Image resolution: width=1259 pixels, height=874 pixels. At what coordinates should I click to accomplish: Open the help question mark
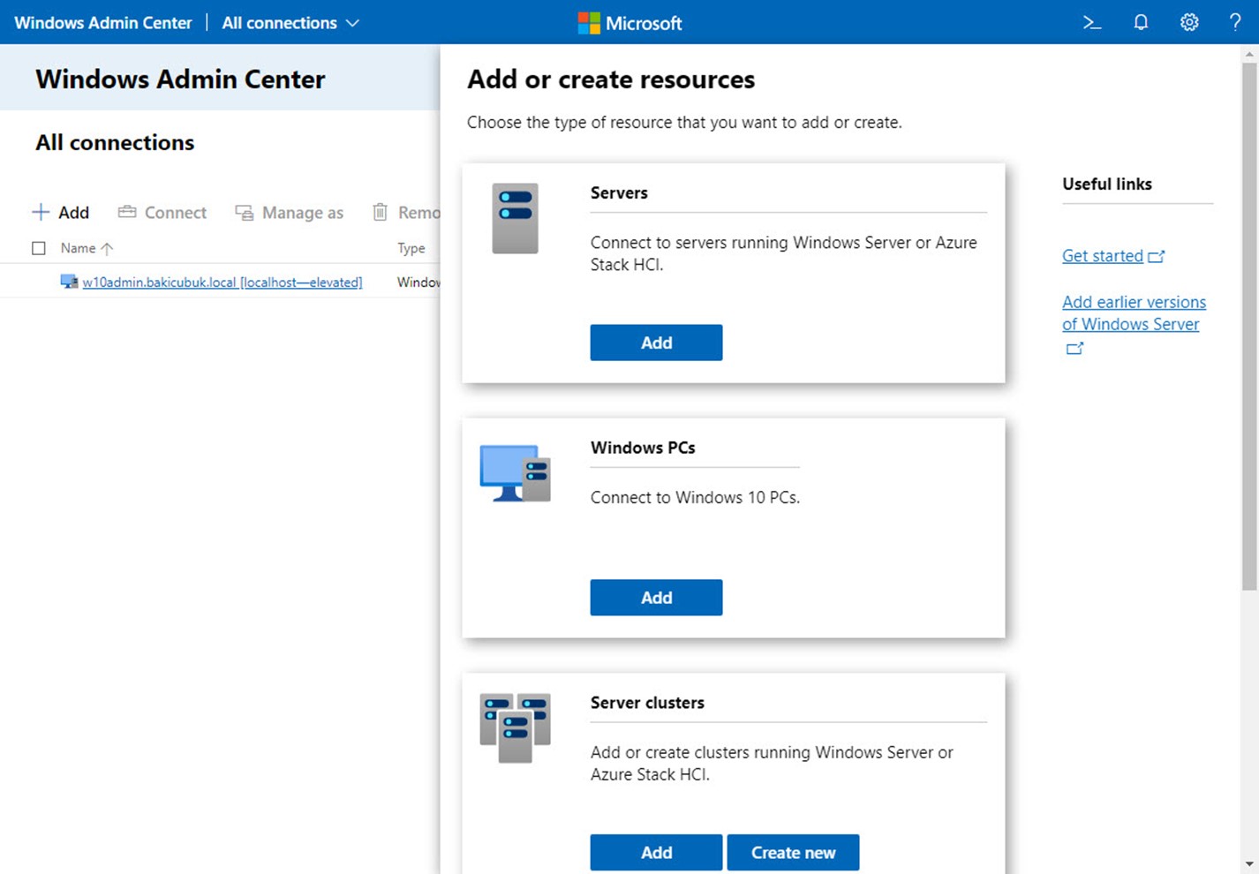(x=1235, y=23)
